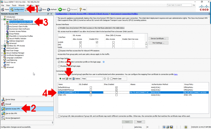Screen dimensions: 211x129
Task: Click the info icon next to login page option
Action: [x=104, y=62]
